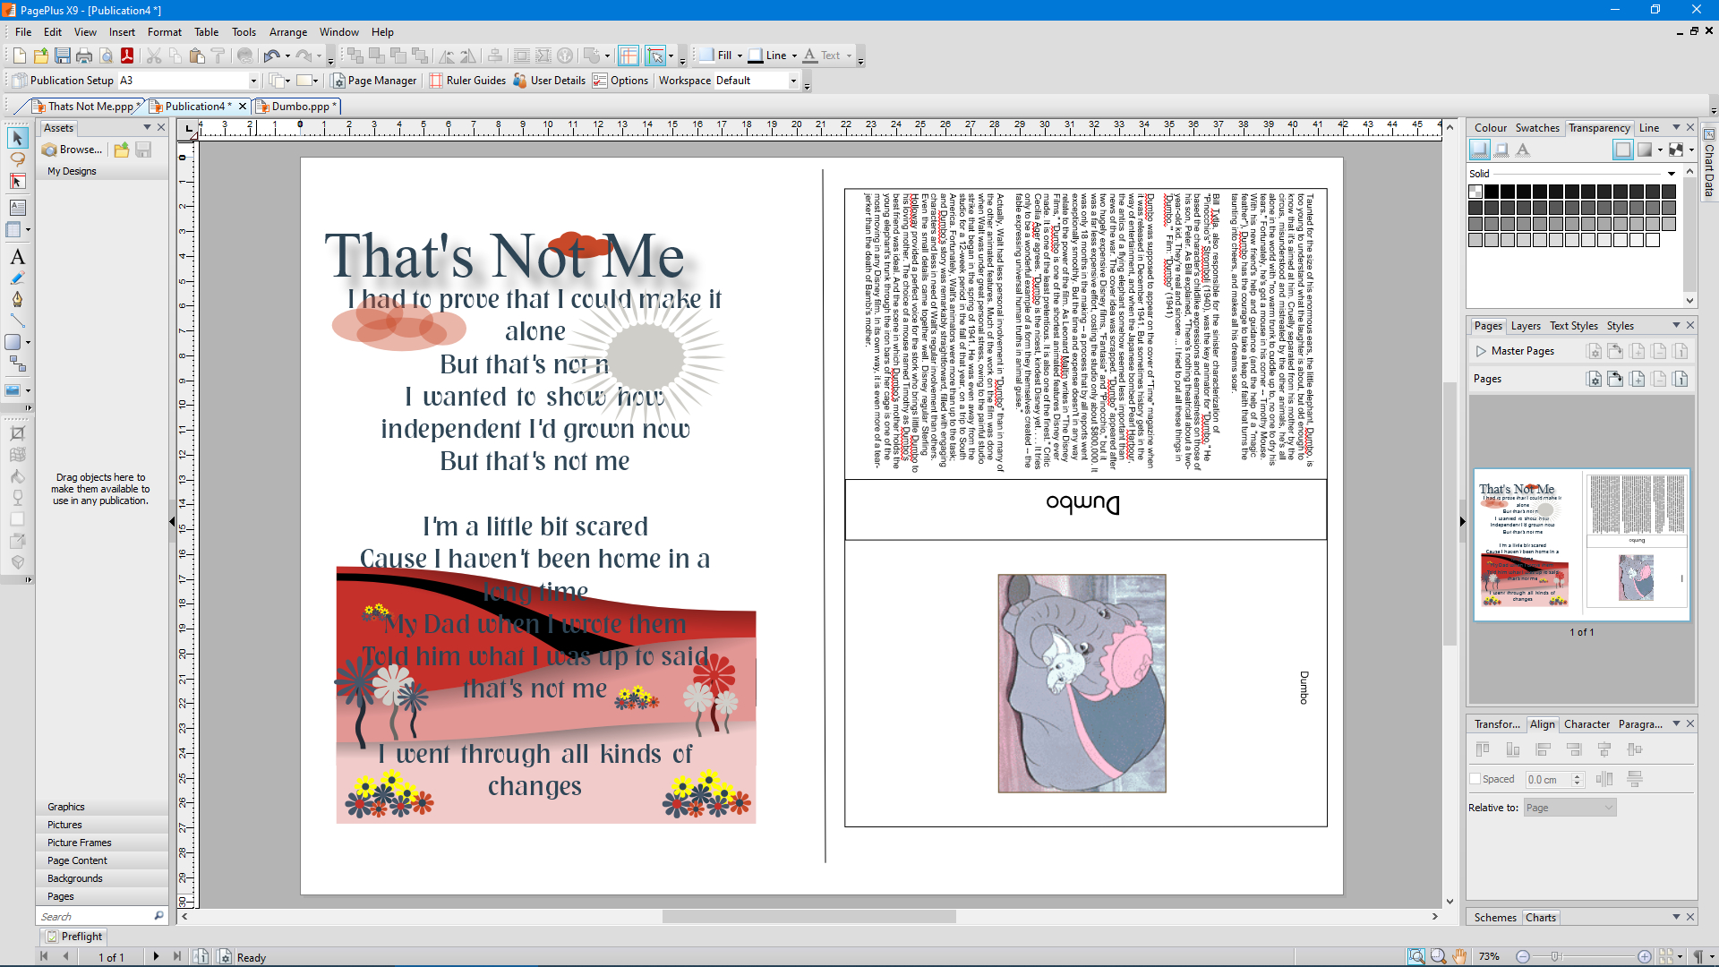Select the Pan hand tool in status bar
The image size is (1719, 967).
[x=1460, y=956]
